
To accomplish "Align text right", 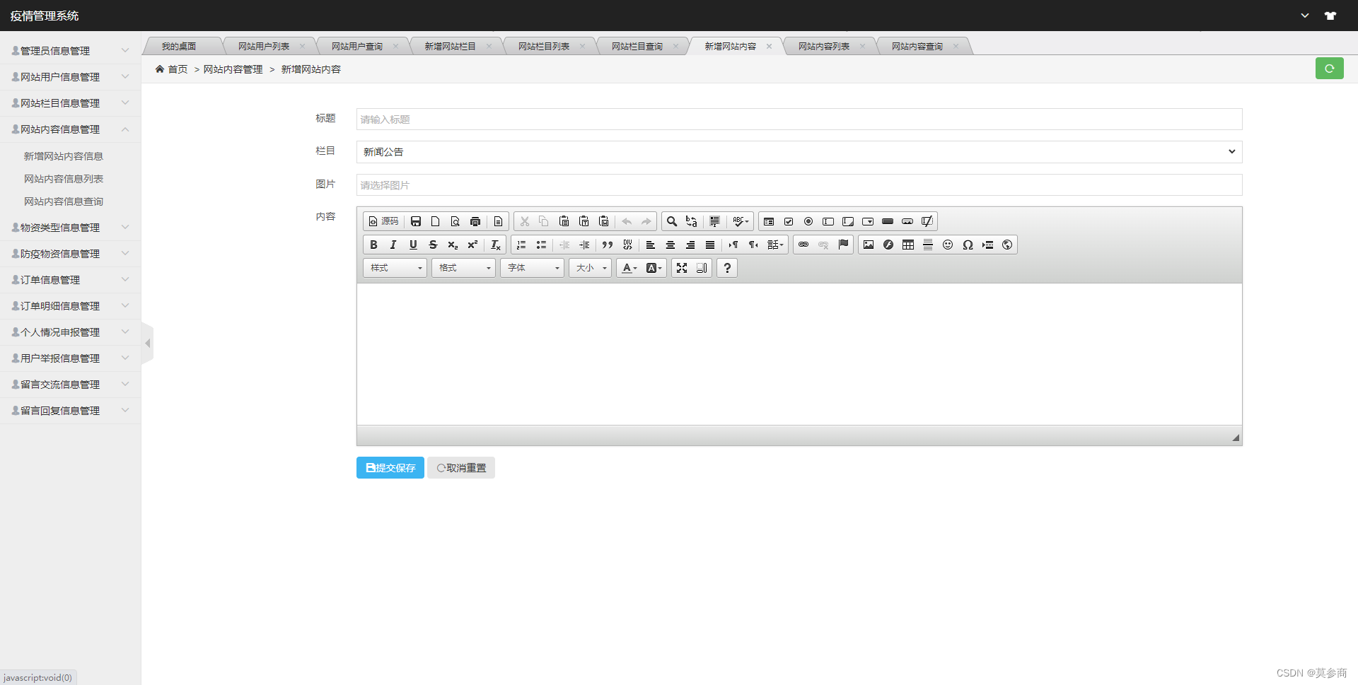I will 690,245.
